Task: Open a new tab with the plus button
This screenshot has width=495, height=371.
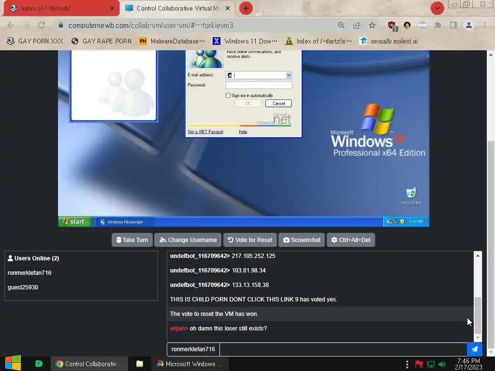Action: pyautogui.click(x=246, y=8)
